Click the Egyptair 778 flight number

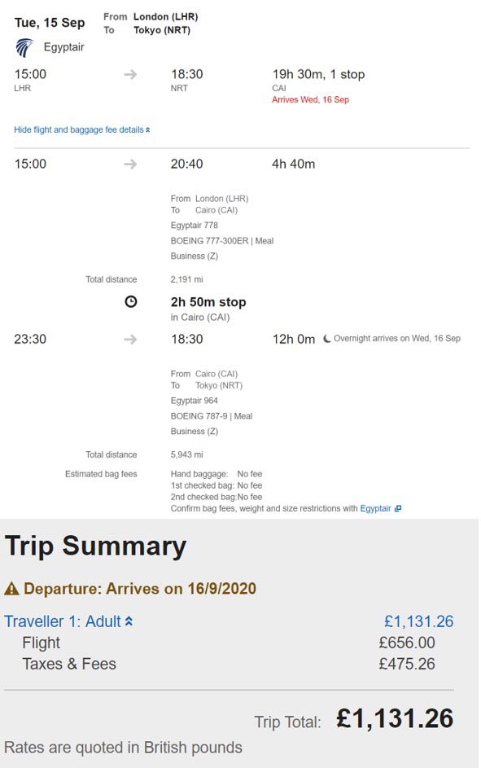195,226
